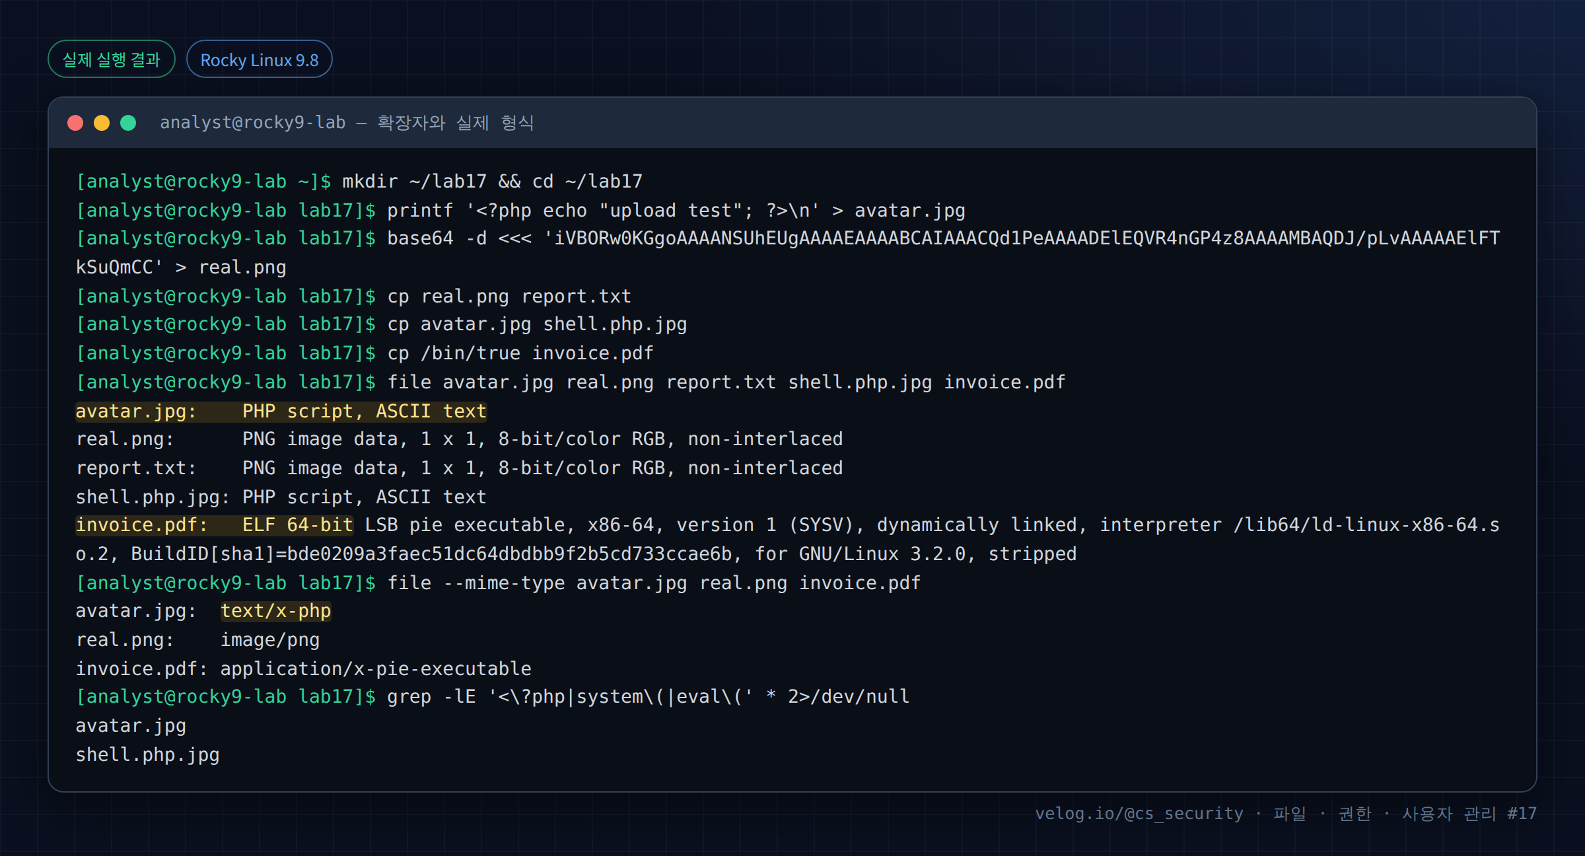Click the printf command writing avatar.jpg
Viewport: 1585px width, 856px height.
click(676, 210)
